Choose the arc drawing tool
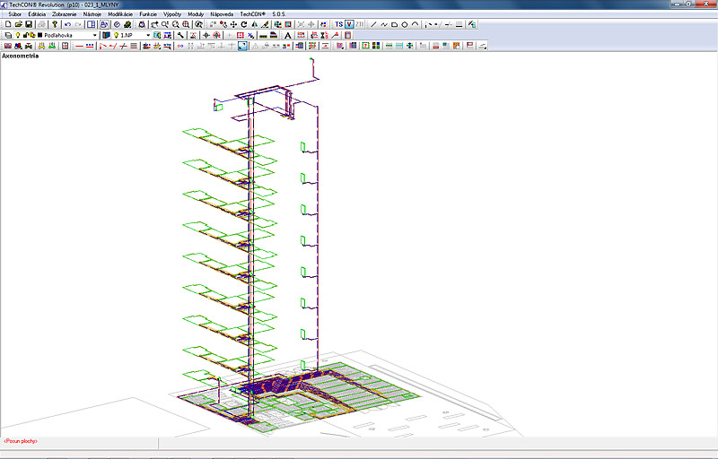The height and width of the screenshot is (459, 718). pos(416,24)
